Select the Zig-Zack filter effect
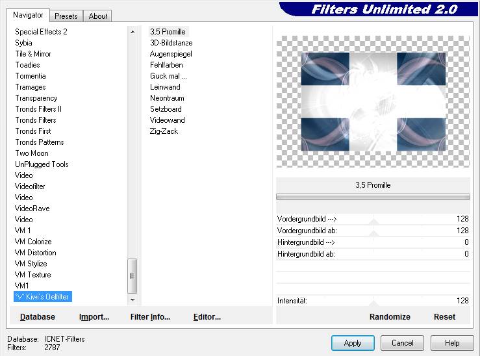The width and height of the screenshot is (480, 356). (164, 131)
